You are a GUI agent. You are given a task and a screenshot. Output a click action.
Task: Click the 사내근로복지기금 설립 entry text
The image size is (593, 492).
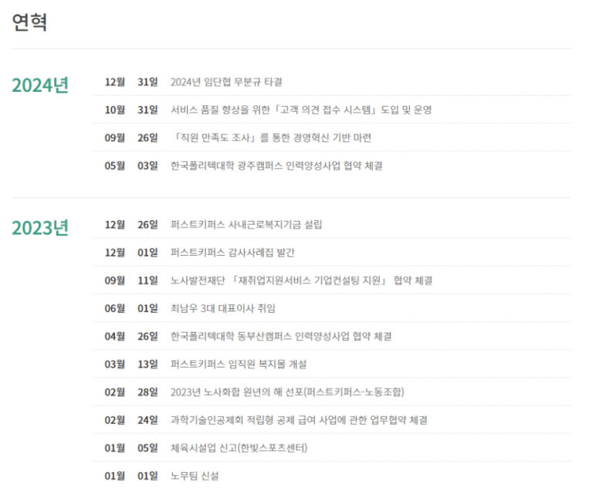[246, 225]
